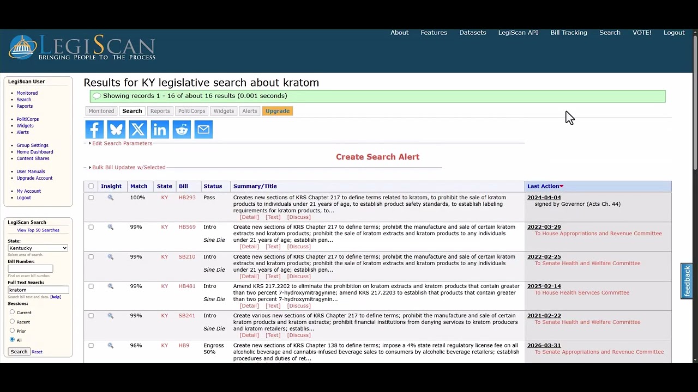Share results on LinkedIn

pyautogui.click(x=160, y=130)
